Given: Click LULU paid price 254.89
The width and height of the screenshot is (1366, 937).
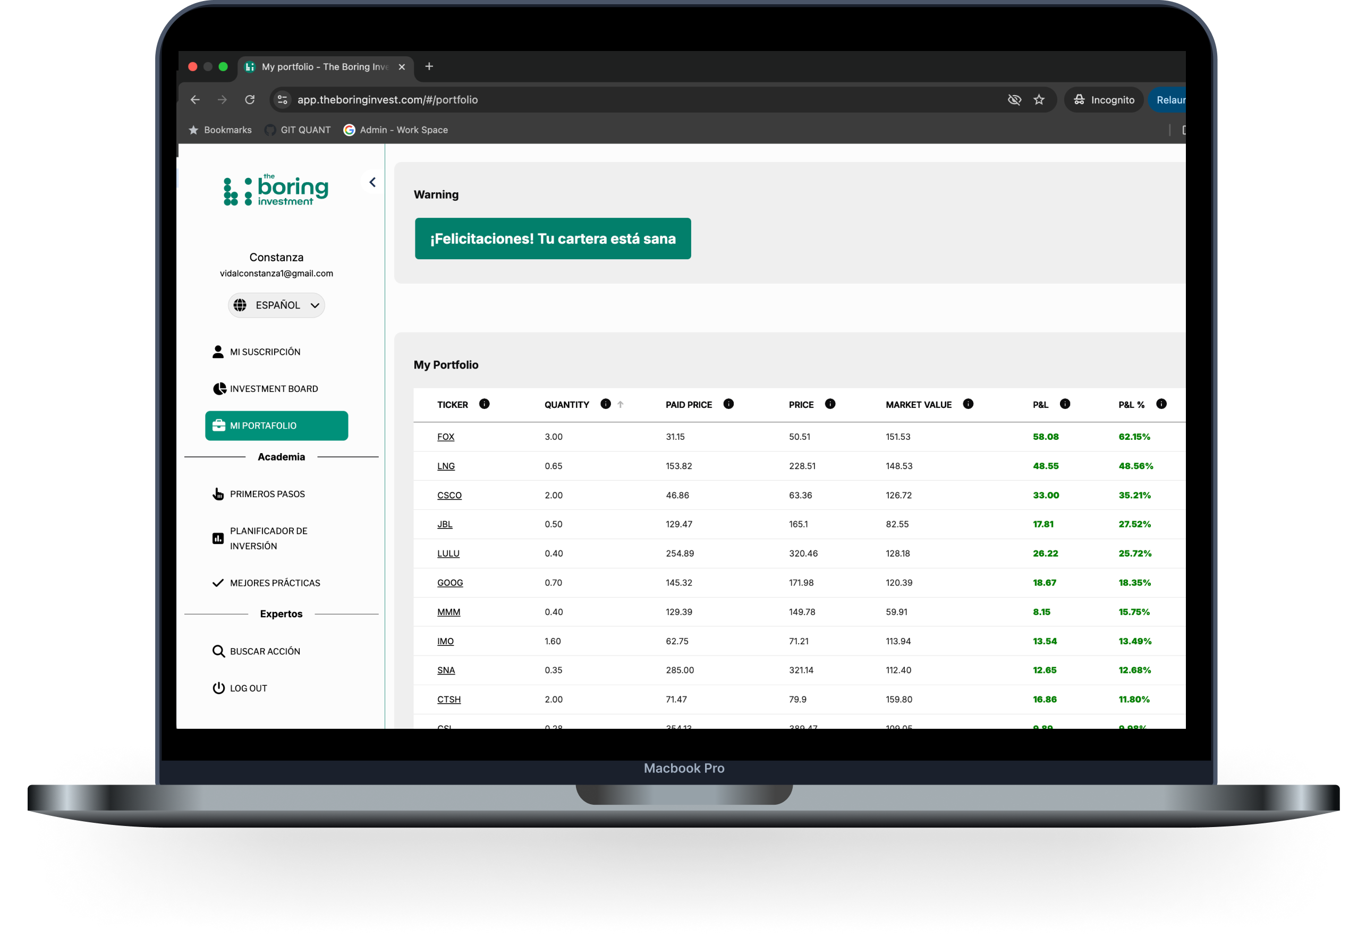Looking at the screenshot, I should (x=680, y=554).
